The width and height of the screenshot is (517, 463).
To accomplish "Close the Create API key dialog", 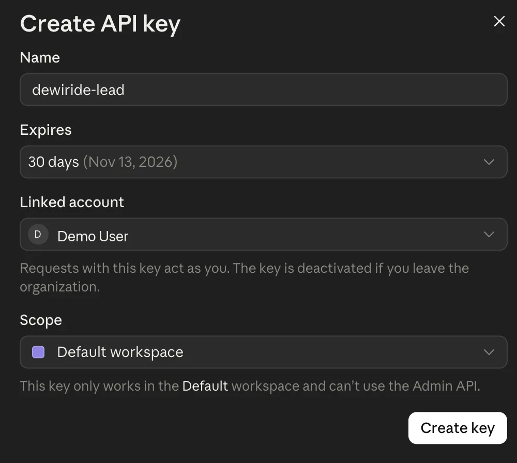I will 499,21.
